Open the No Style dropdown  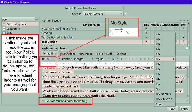(51, 59)
